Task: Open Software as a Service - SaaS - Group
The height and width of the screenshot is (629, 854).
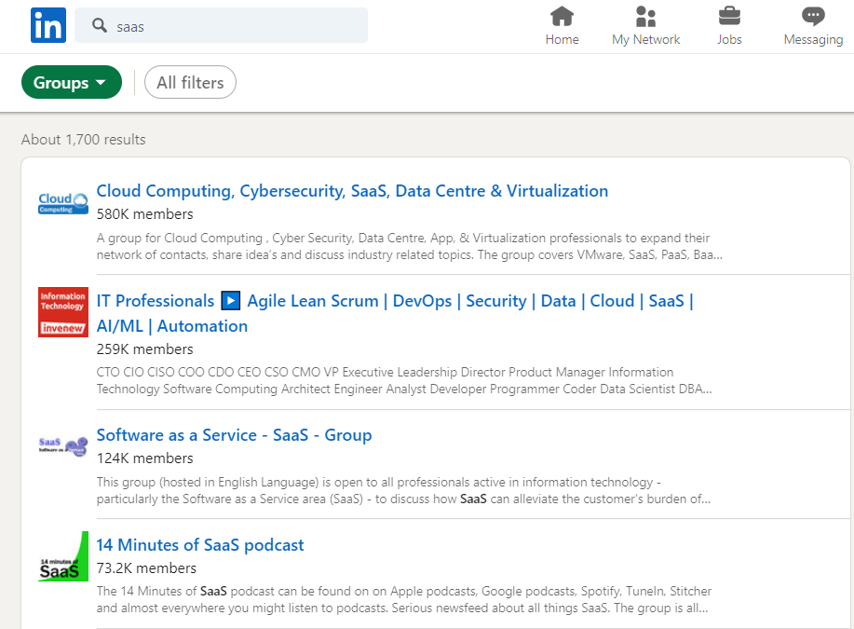Action: 234,435
